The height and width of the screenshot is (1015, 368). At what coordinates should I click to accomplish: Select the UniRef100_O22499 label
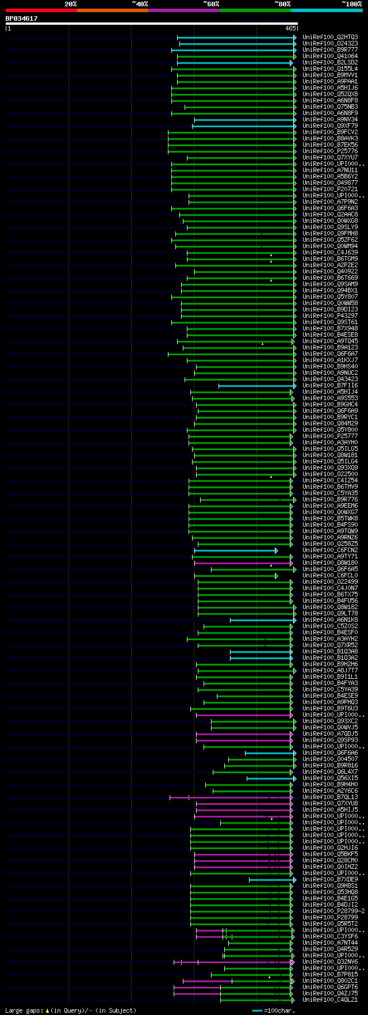tap(330, 581)
